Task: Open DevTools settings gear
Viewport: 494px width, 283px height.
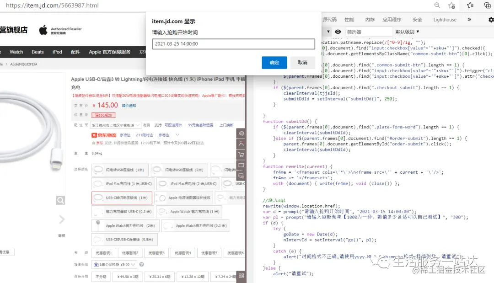Action: 491,20
